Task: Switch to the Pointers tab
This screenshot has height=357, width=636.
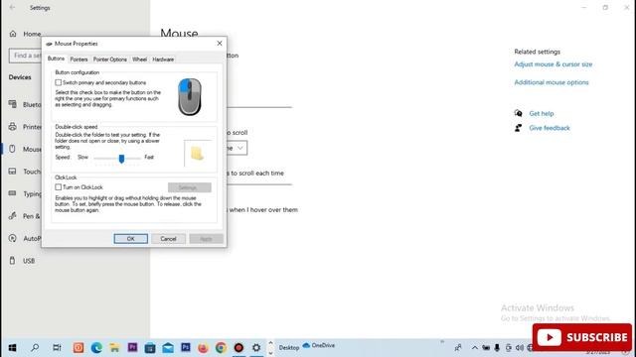Action: [x=79, y=59]
